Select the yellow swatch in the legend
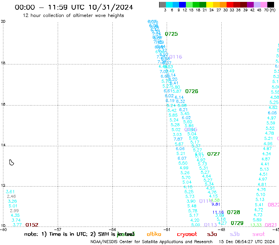Image resolution: width=279 pixels, height=245 pixels. click(210, 5)
